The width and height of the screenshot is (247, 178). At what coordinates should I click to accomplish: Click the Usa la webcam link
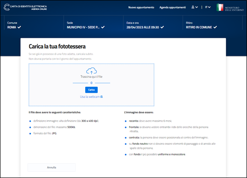(91, 97)
